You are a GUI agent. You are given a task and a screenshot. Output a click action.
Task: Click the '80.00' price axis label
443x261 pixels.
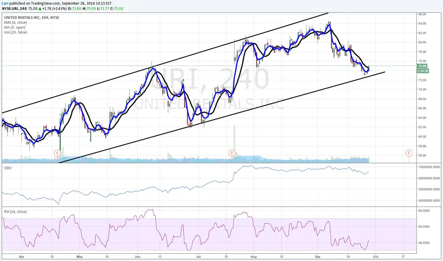point(423,42)
